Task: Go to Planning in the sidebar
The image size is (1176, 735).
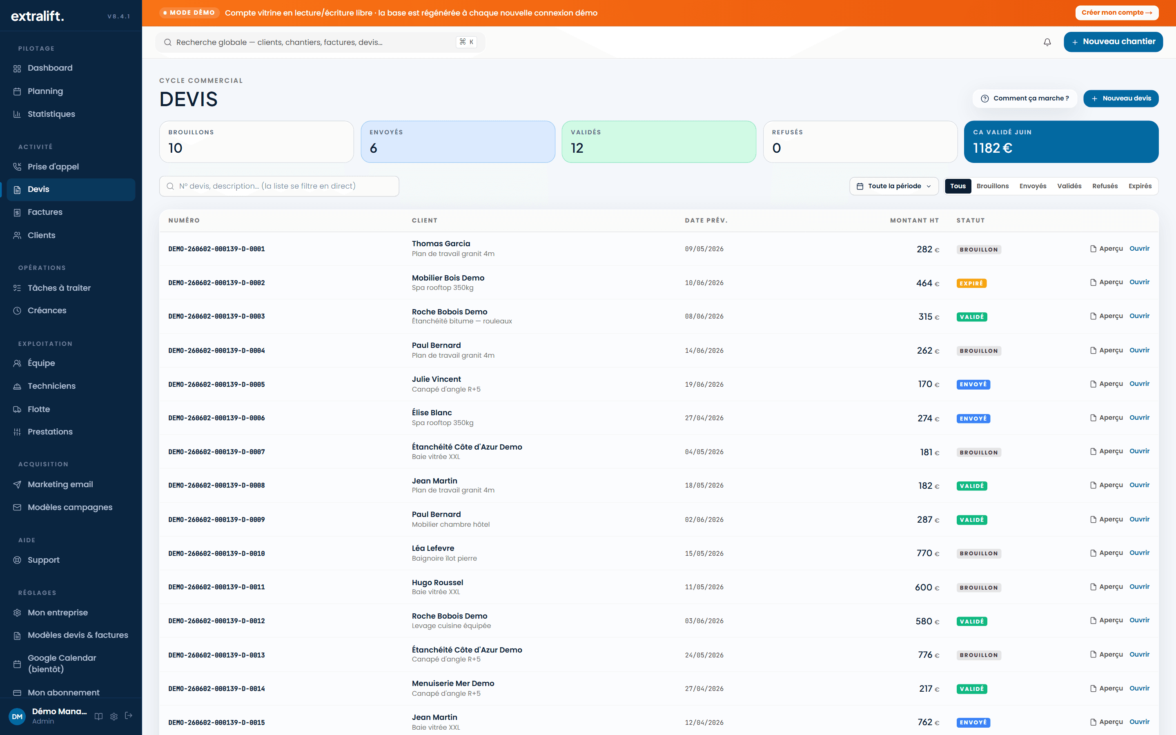Action: 71,91
